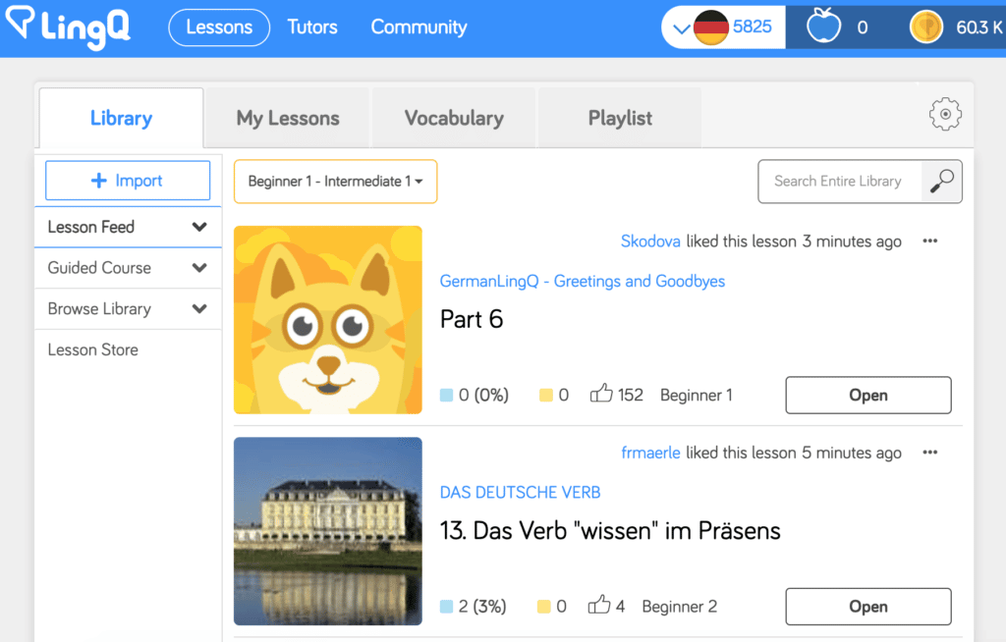1006x642 pixels.
Task: Click the Search Entire Library field
Action: (838, 182)
